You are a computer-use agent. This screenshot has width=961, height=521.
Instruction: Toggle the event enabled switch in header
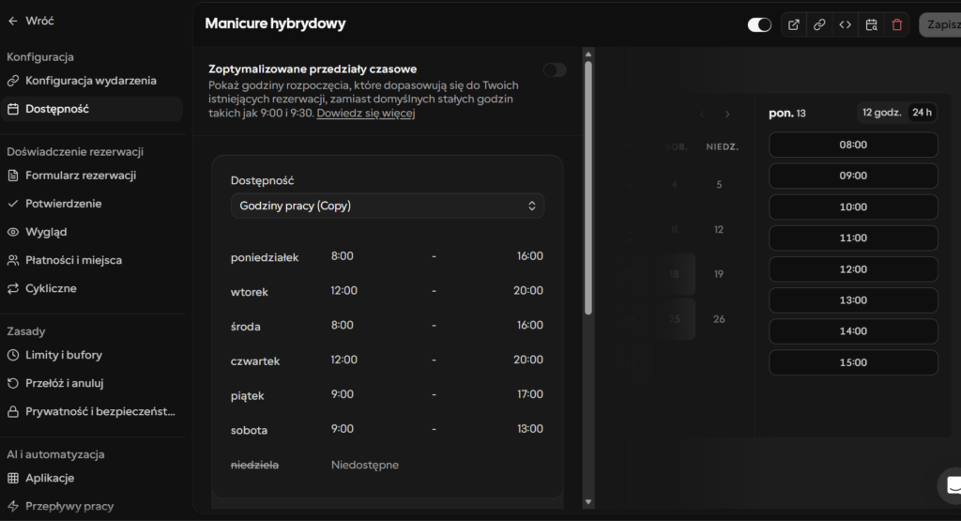(x=759, y=24)
